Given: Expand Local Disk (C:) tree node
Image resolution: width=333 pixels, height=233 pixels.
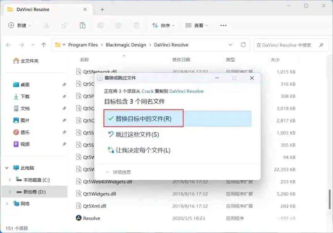Looking at the screenshot, I should [10, 180].
